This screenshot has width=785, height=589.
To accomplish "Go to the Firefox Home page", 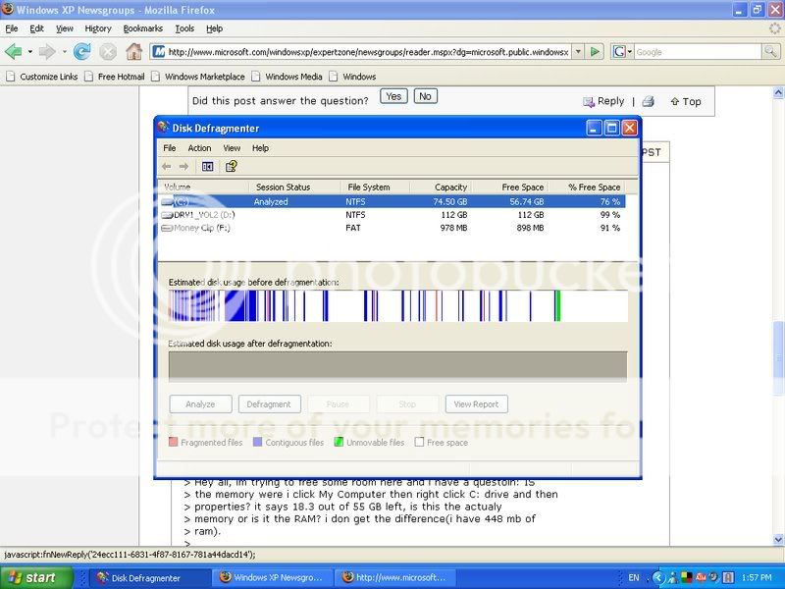I will (133, 52).
